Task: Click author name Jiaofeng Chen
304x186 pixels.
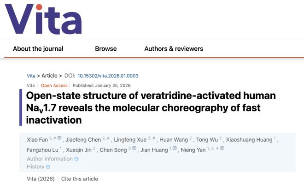Action: (x=83, y=140)
